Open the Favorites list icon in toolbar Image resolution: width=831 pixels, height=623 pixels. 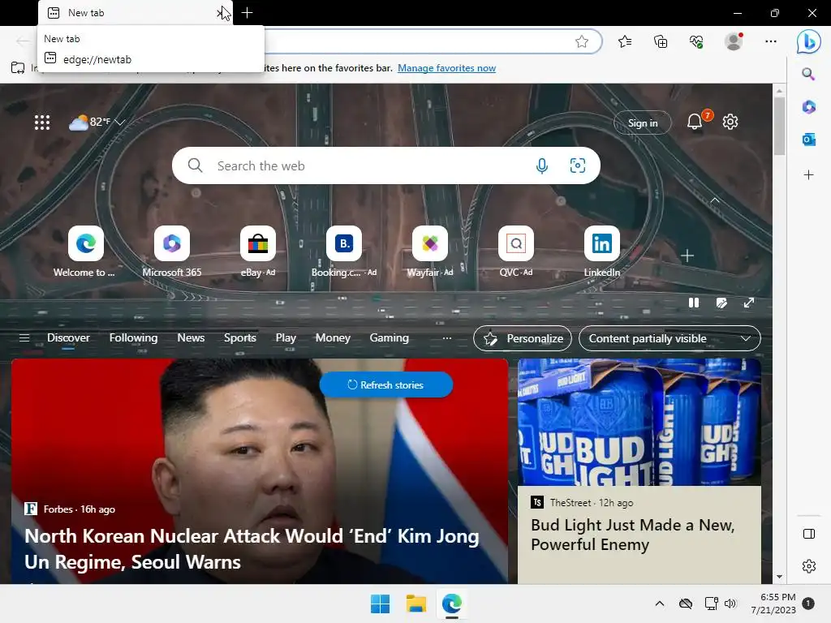coord(625,42)
